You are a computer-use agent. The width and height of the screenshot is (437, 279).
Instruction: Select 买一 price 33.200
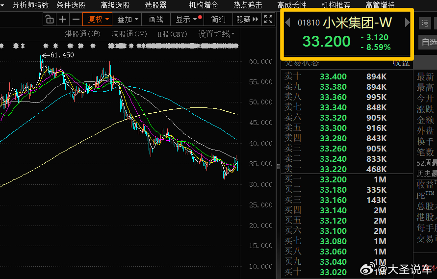334,179
